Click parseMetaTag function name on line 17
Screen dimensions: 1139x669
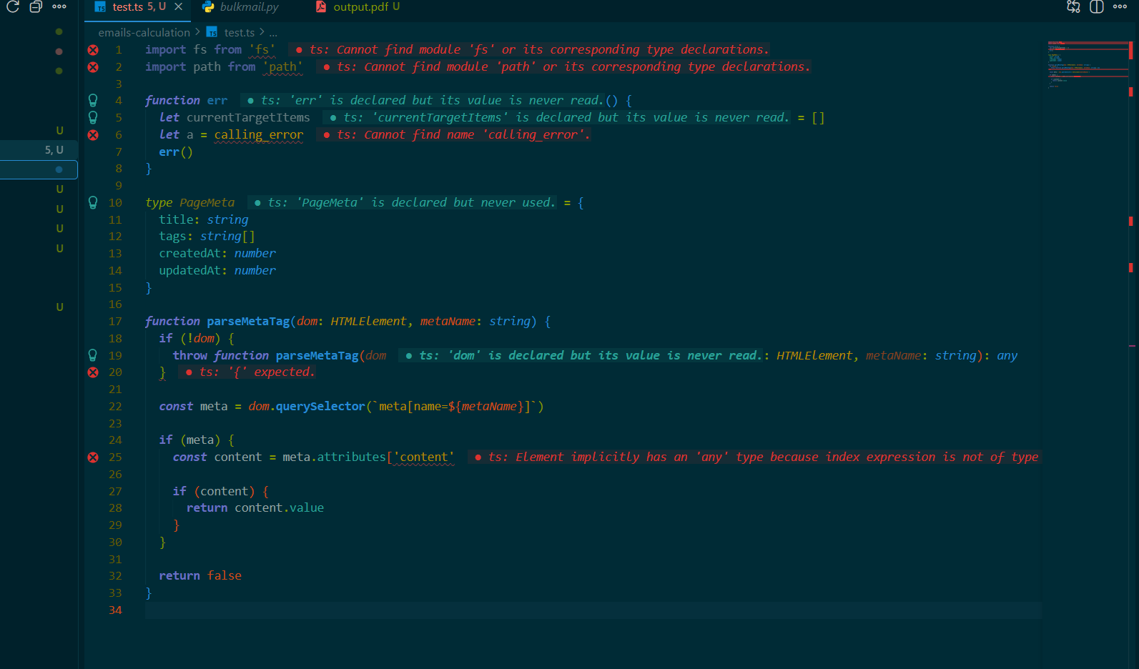click(x=248, y=321)
